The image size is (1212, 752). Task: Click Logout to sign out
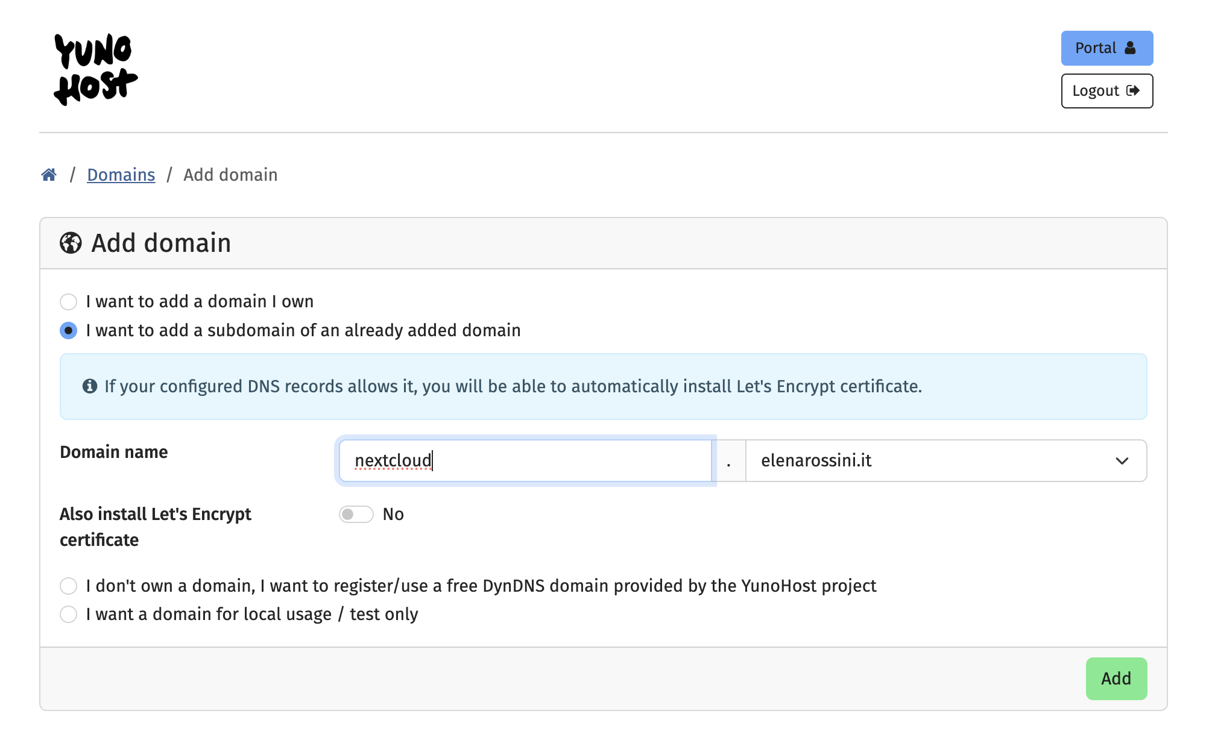(x=1106, y=90)
